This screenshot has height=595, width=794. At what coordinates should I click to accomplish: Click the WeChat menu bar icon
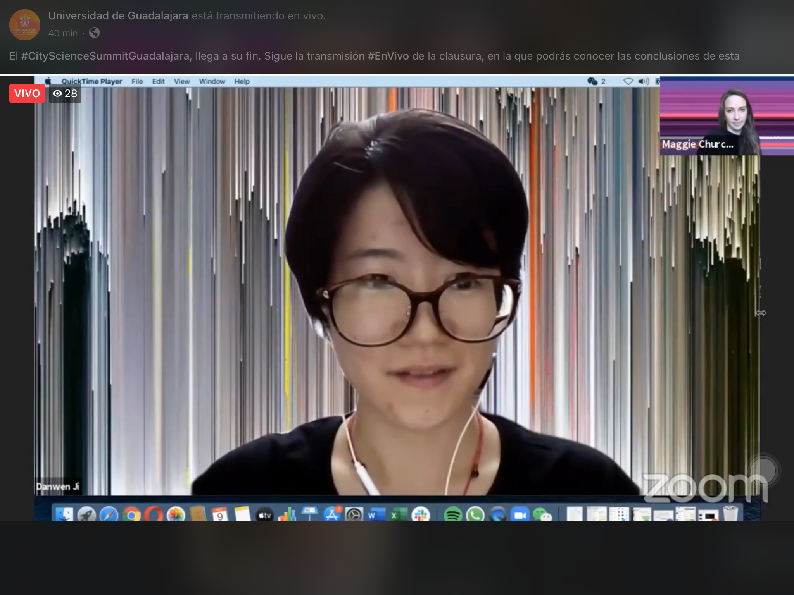[x=592, y=81]
